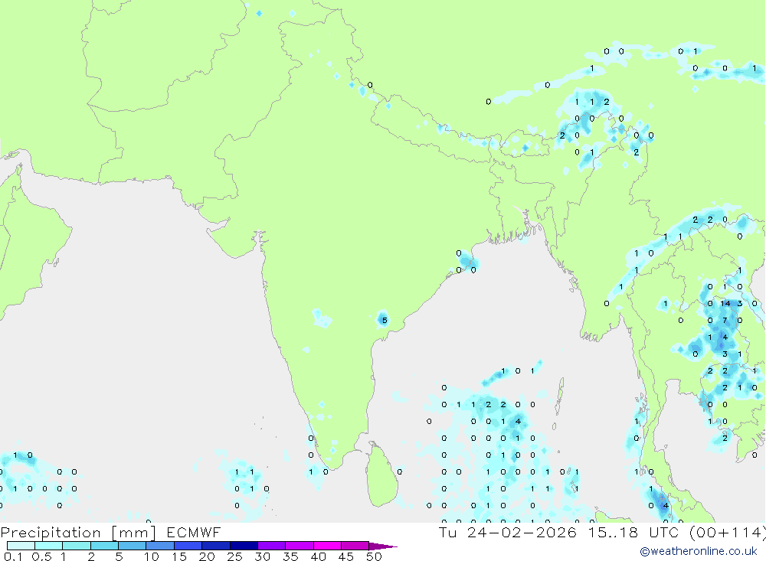Image resolution: width=766 pixels, height=561 pixels.
Task: Click the '5' precipitation value over eastern India
Action: click(x=385, y=320)
